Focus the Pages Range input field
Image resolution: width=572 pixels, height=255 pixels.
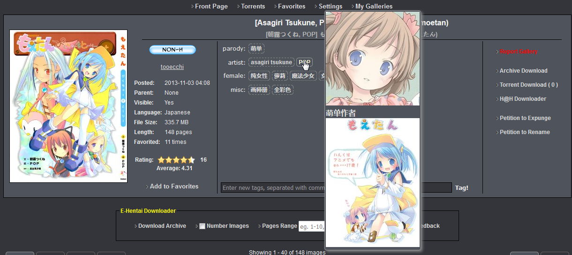click(x=312, y=226)
